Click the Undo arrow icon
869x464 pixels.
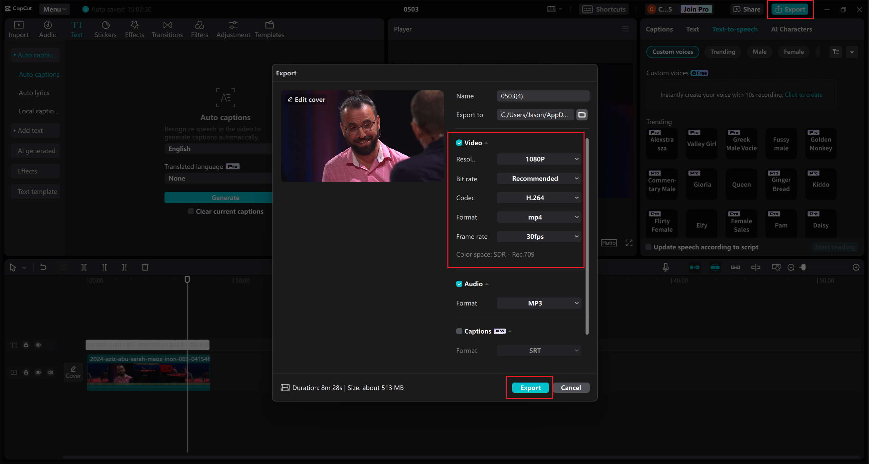[43, 267]
